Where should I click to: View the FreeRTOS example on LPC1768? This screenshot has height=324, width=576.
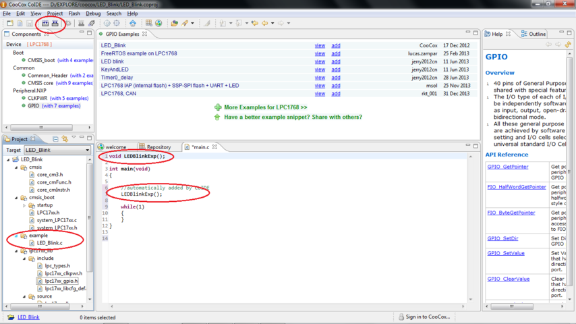320,54
